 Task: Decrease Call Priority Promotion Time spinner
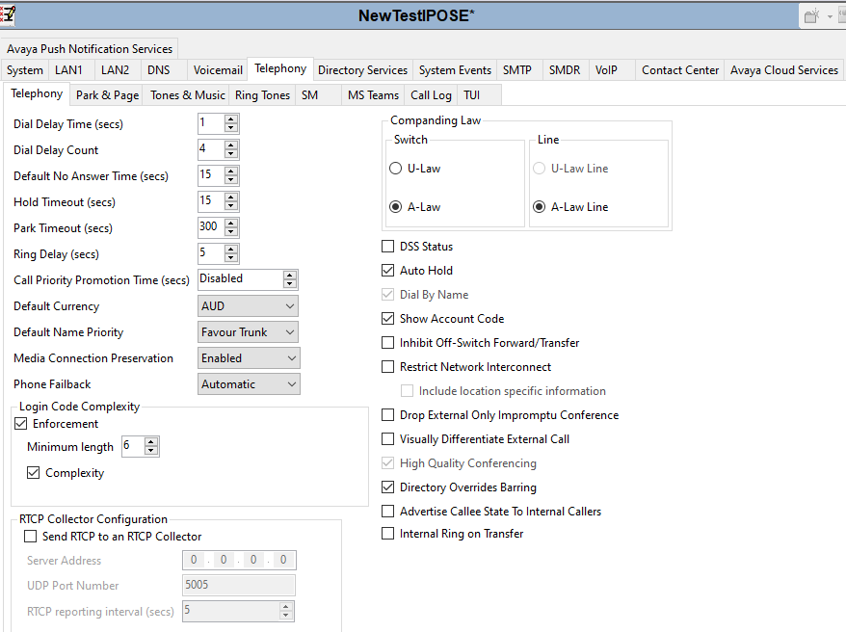click(290, 283)
